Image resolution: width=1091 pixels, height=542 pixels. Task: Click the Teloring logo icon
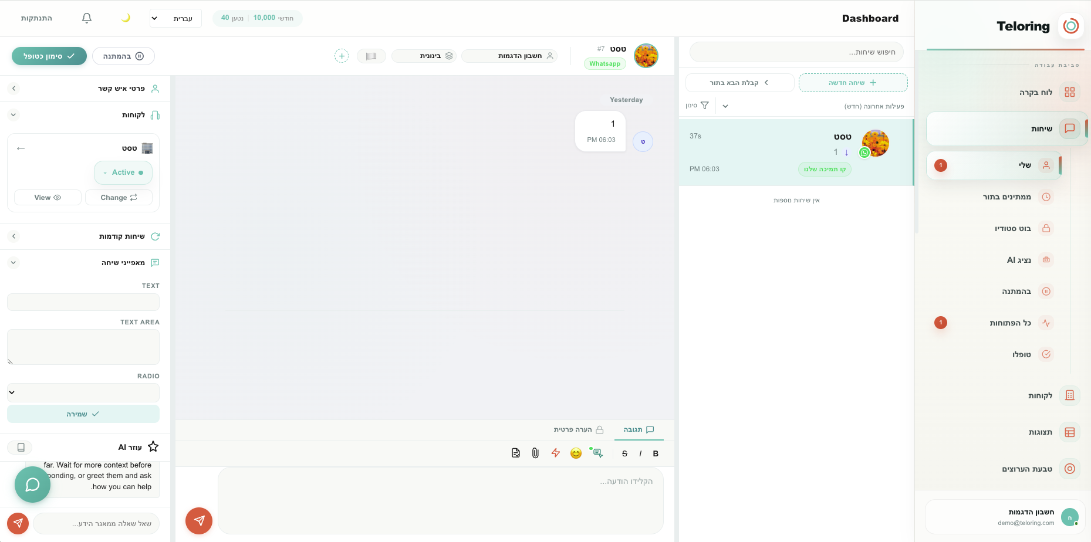pyautogui.click(x=1071, y=26)
